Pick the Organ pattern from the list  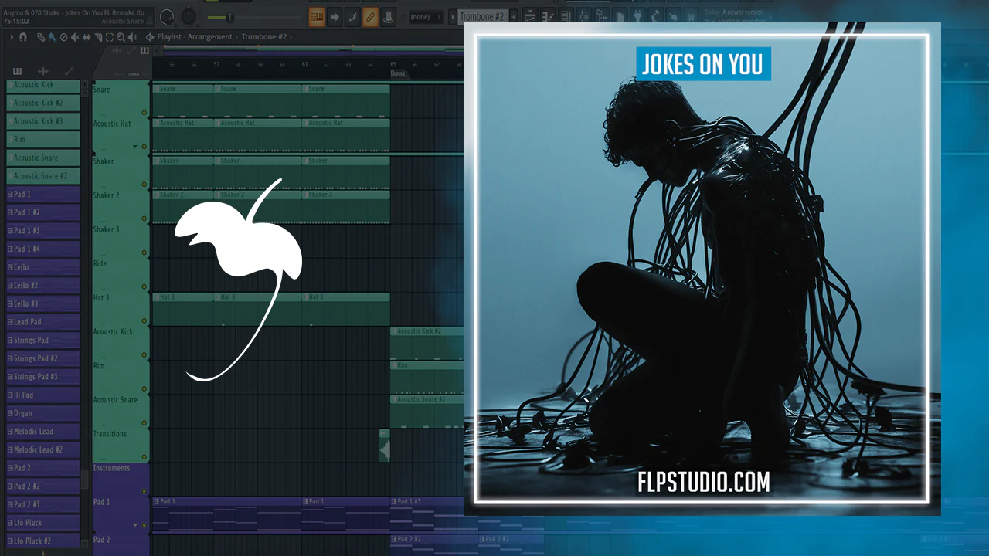click(x=43, y=413)
